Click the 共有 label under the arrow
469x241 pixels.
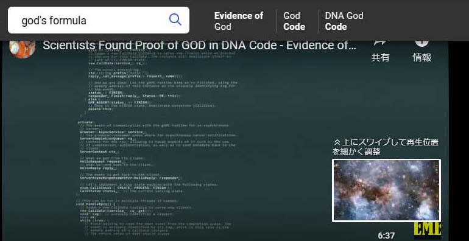coord(380,57)
